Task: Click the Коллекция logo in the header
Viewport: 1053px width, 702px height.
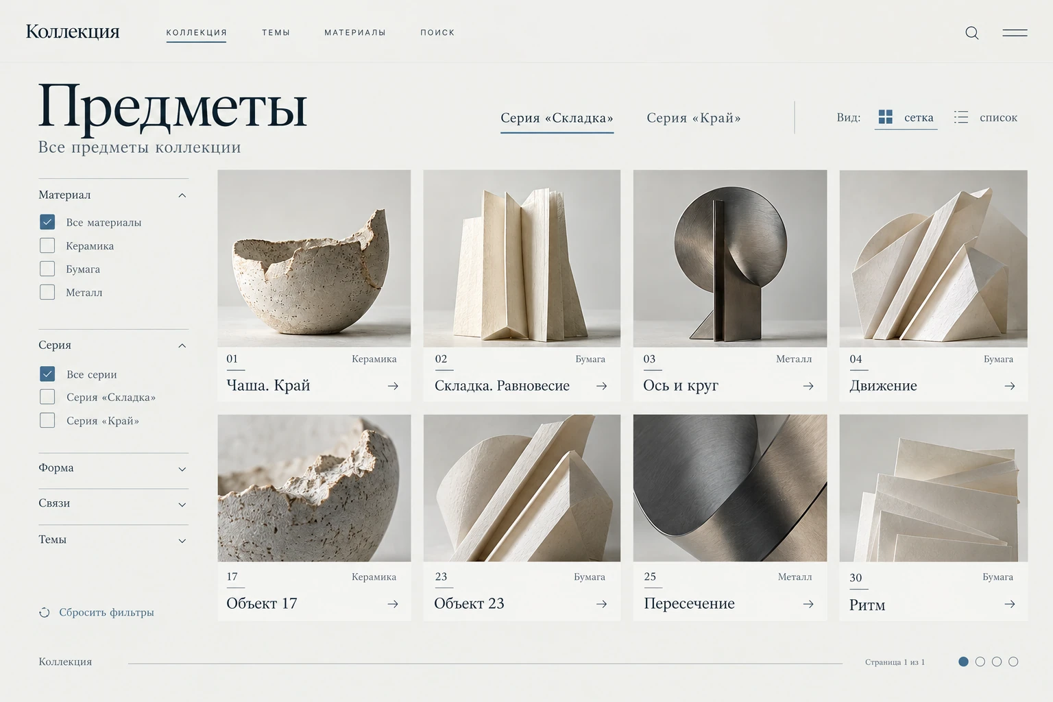Action: click(x=73, y=32)
